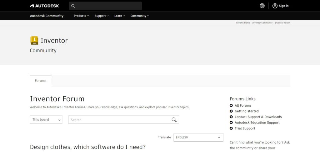Expand the Community menu
Screen dimensions: 320x152
pyautogui.click(x=140, y=16)
